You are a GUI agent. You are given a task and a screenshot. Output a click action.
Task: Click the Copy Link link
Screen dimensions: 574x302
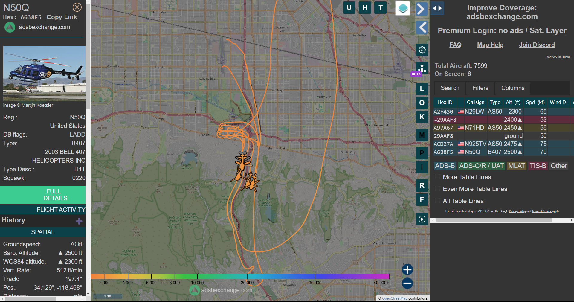pyautogui.click(x=62, y=17)
